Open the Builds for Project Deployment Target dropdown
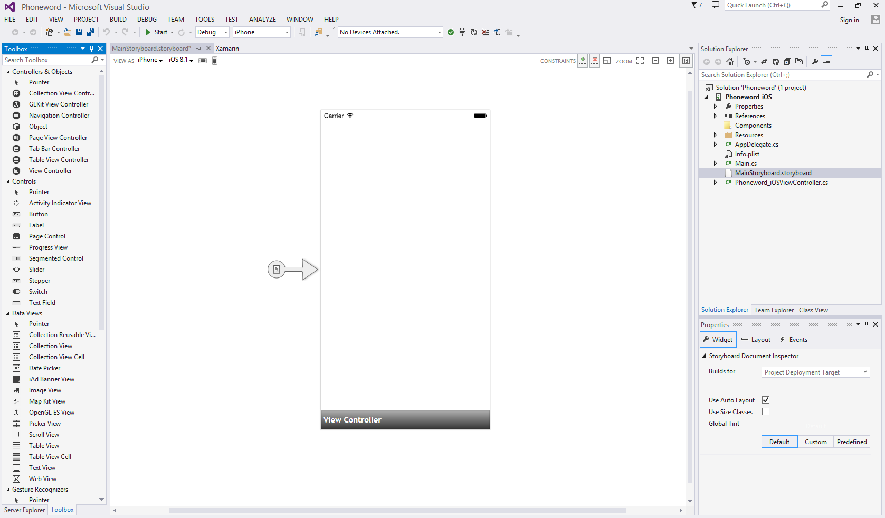Screen dimensions: 885x518 tap(815, 372)
